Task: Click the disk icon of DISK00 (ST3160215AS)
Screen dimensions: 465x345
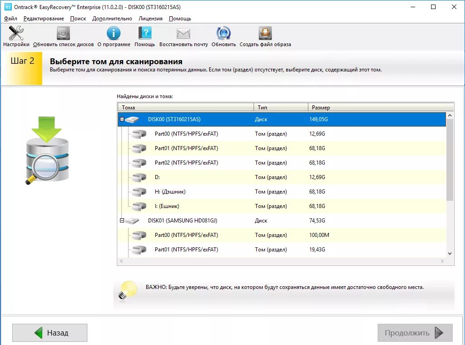Action: pyautogui.click(x=132, y=119)
